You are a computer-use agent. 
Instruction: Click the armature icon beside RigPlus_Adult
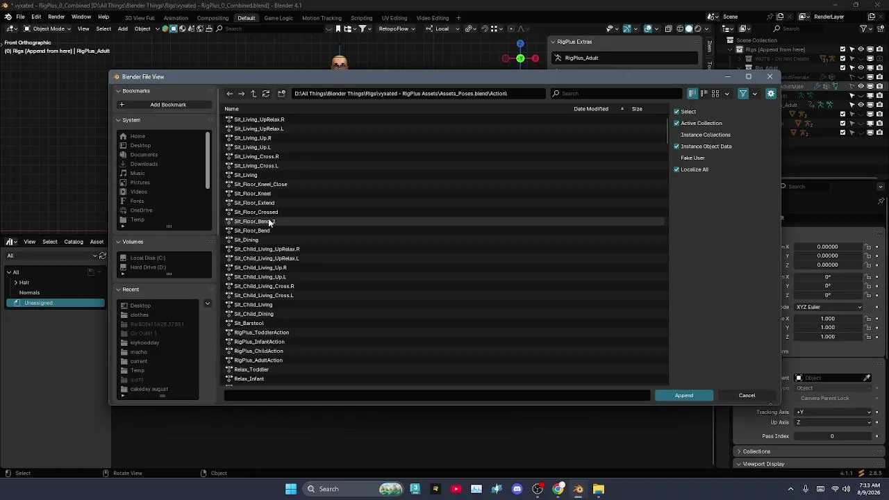(558, 58)
